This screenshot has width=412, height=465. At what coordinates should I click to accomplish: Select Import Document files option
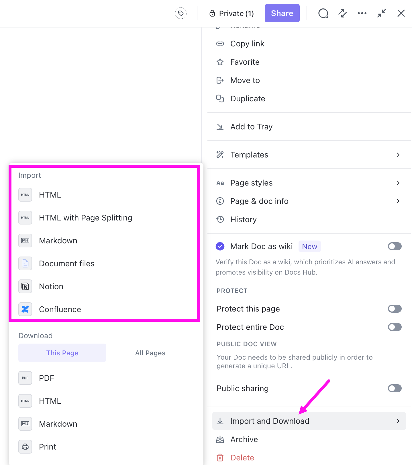66,263
